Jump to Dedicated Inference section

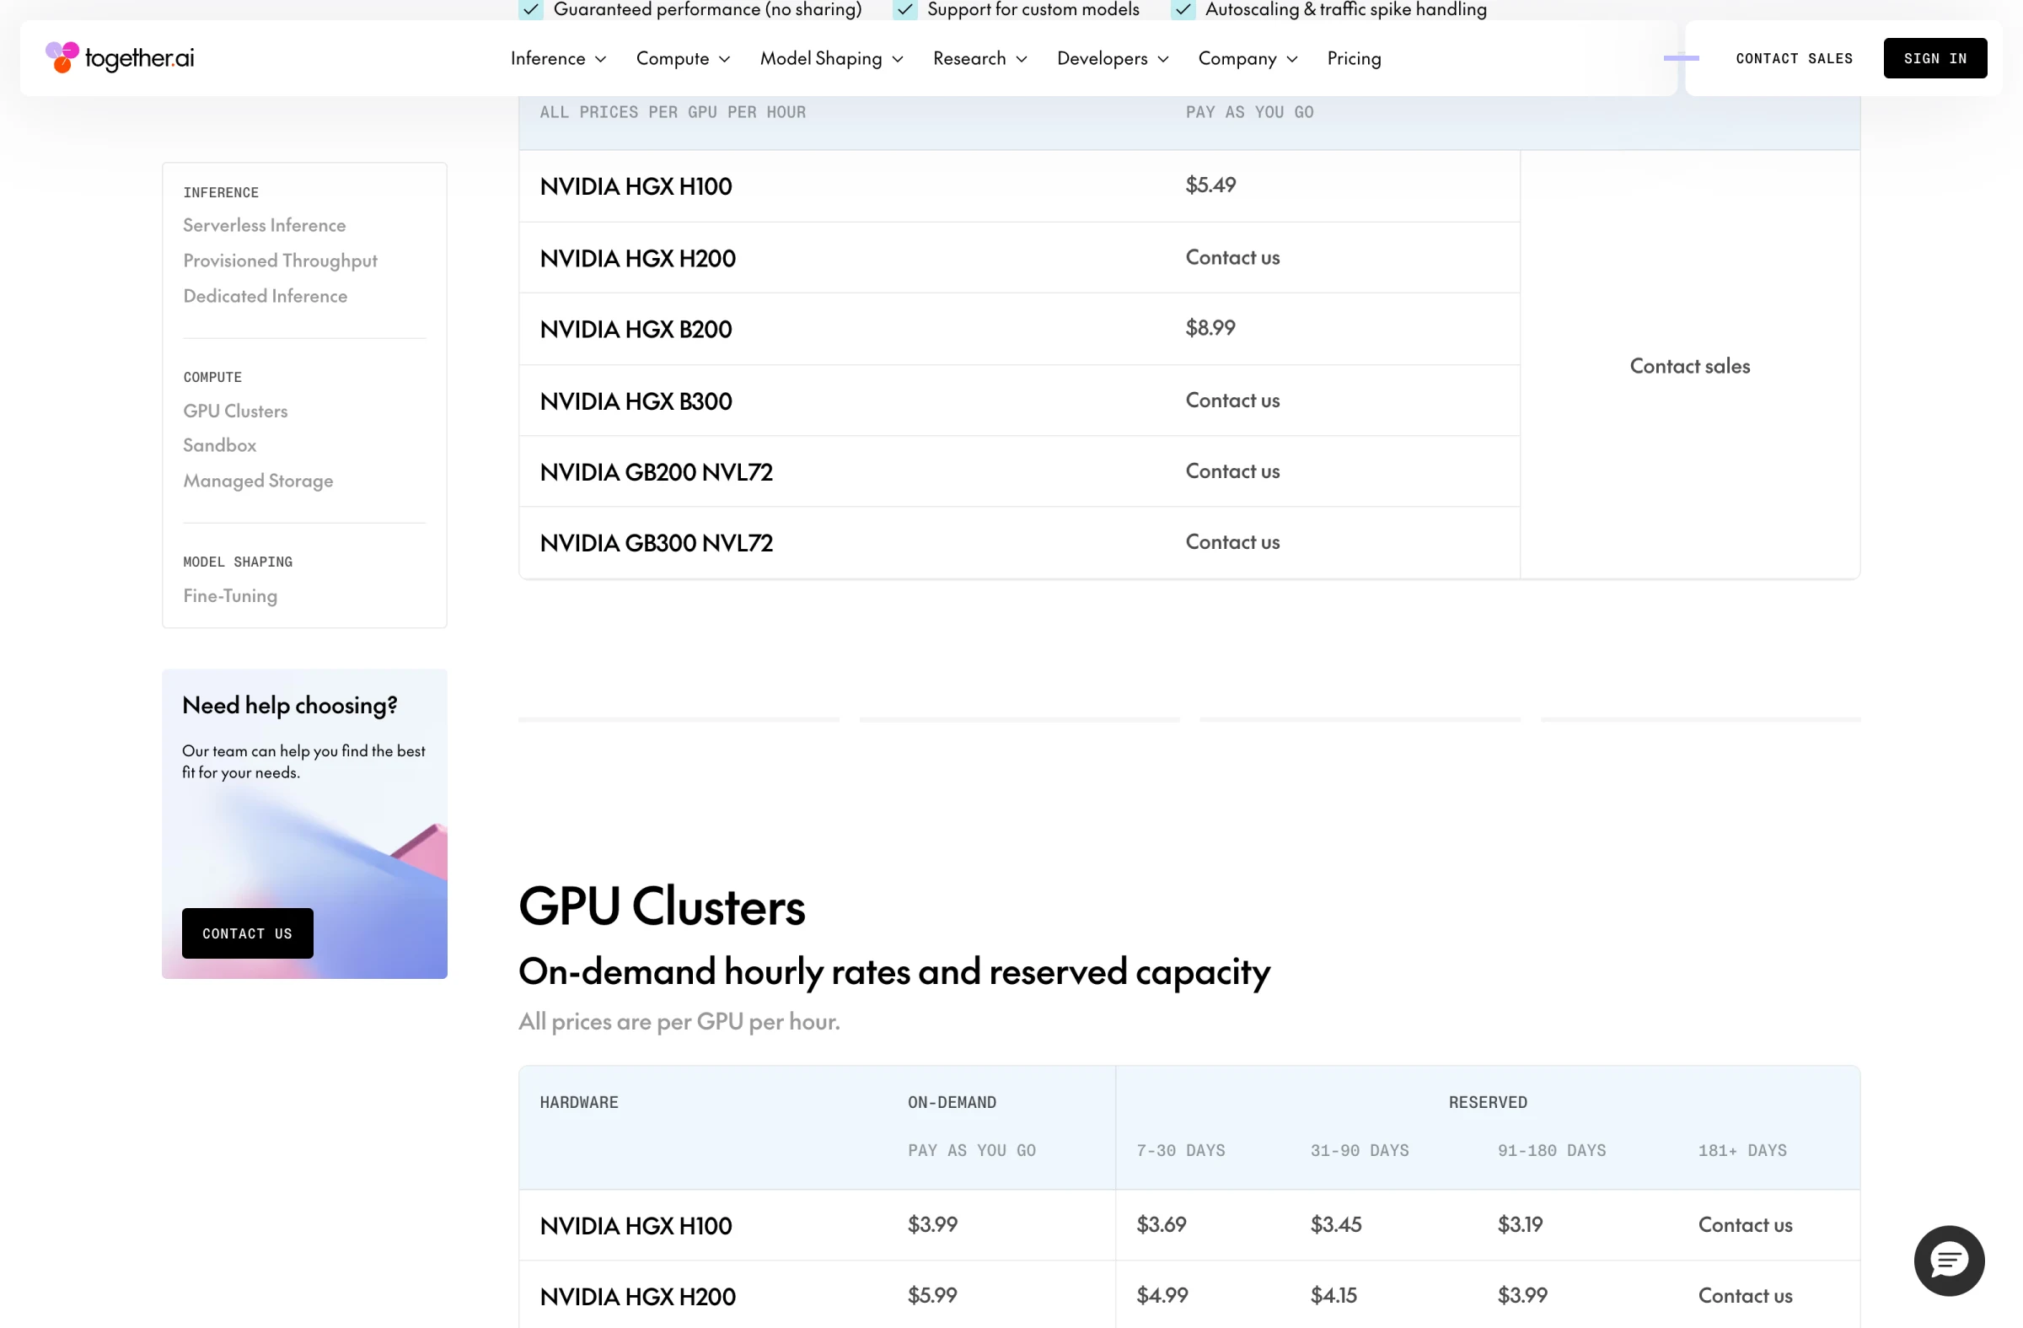coord(266,296)
